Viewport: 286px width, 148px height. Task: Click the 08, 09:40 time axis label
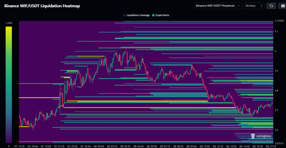pos(191,146)
